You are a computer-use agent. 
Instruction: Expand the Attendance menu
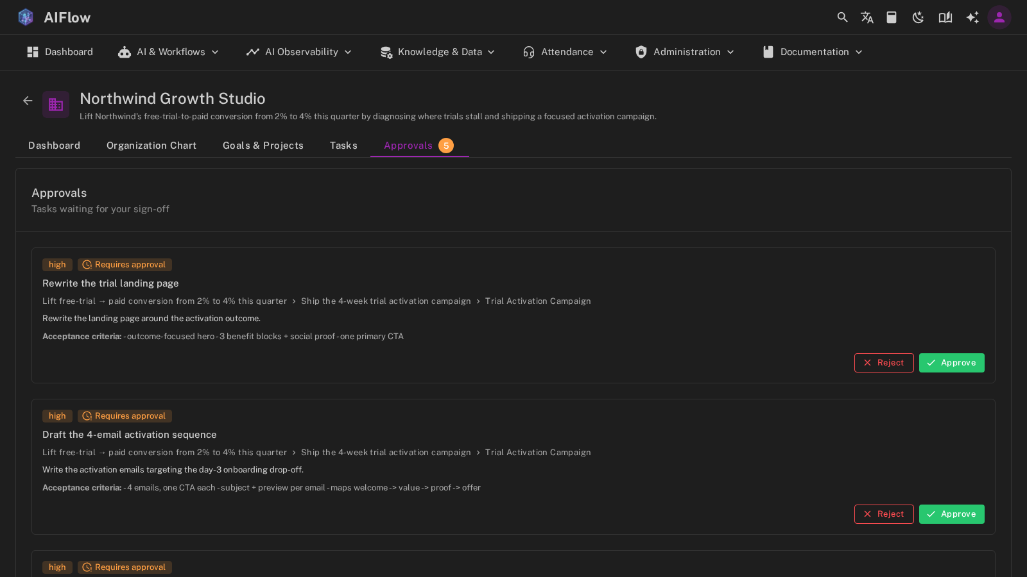[565, 52]
